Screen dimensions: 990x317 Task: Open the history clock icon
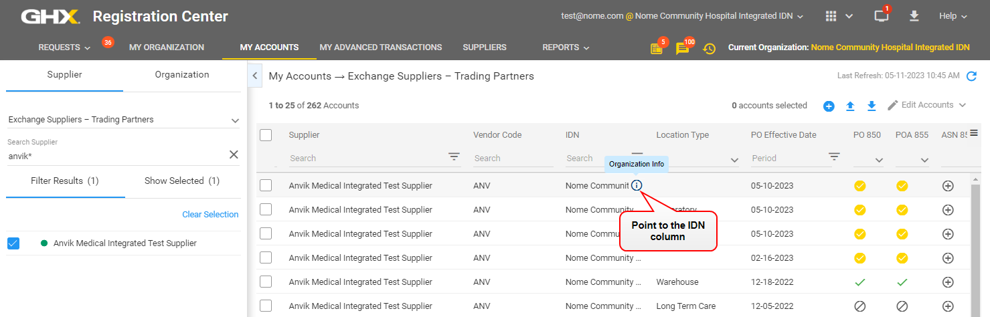click(x=709, y=48)
